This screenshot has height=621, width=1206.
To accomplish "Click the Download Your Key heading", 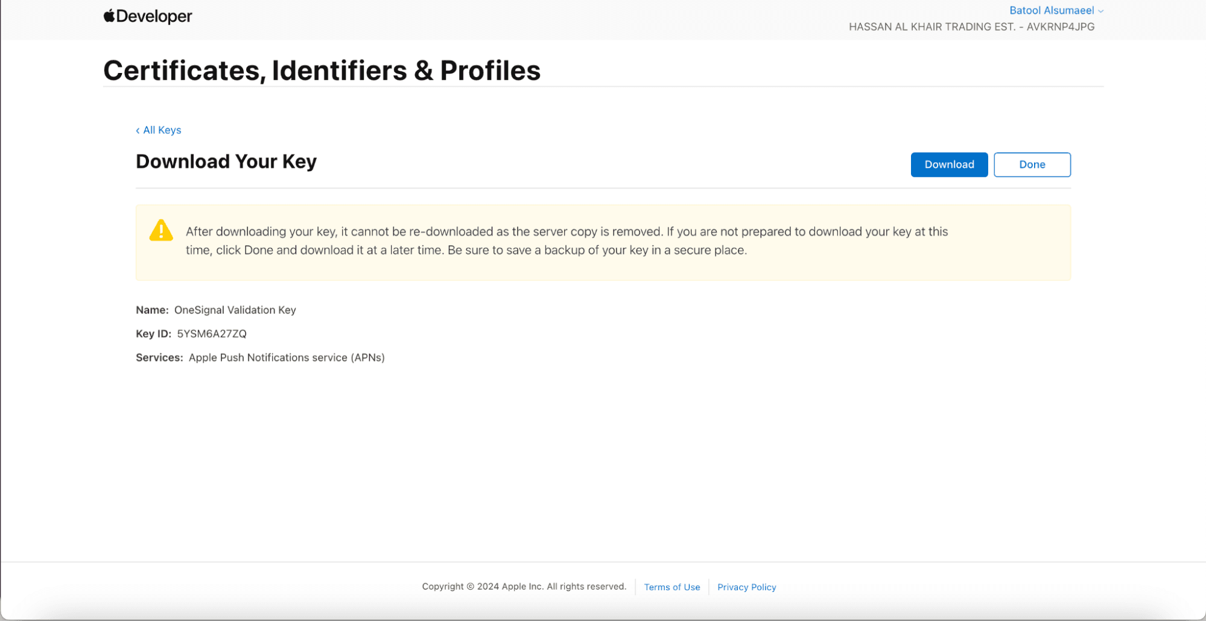I will tap(226, 162).
